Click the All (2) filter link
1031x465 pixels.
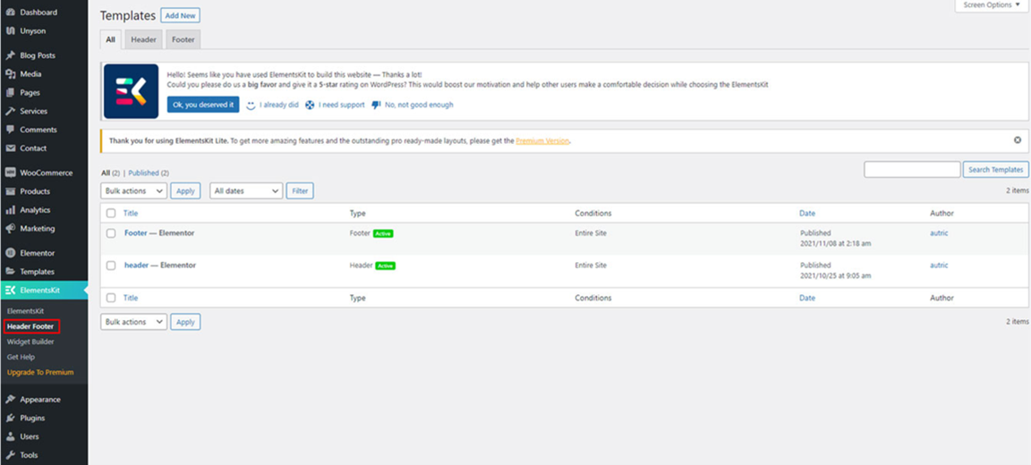110,173
